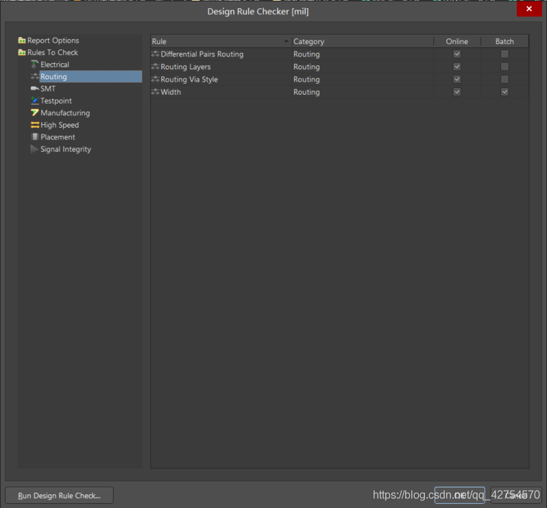The image size is (547, 508).
Task: Click the Placement category icon
Action: point(34,137)
